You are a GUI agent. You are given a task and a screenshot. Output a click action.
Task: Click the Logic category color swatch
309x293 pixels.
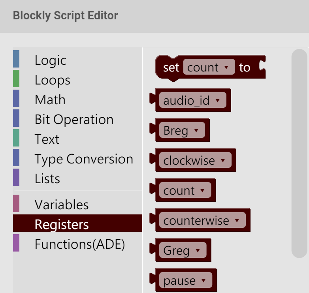coord(16,59)
